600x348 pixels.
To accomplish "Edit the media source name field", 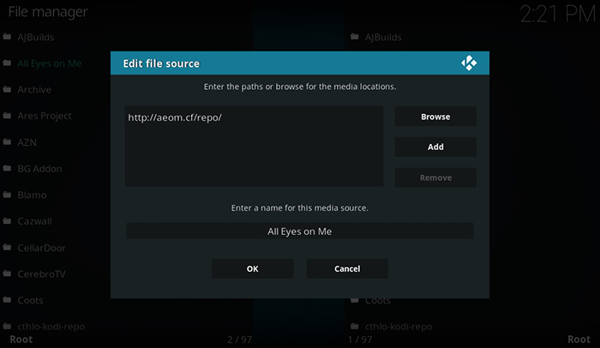I will click(300, 231).
